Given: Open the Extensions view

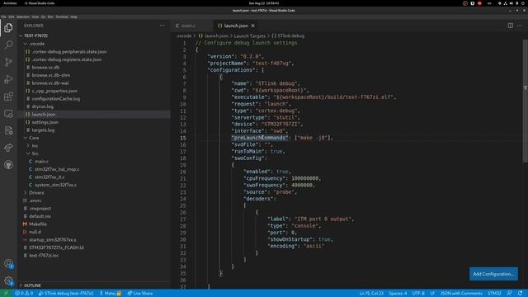Looking at the screenshot, I should point(8,97).
